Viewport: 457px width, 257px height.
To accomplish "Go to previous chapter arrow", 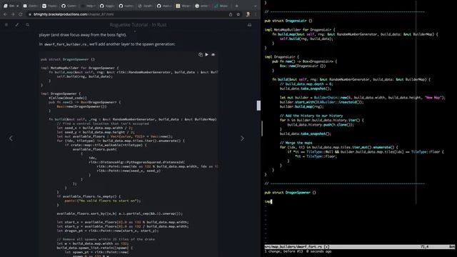I will pyautogui.click(x=11, y=138).
